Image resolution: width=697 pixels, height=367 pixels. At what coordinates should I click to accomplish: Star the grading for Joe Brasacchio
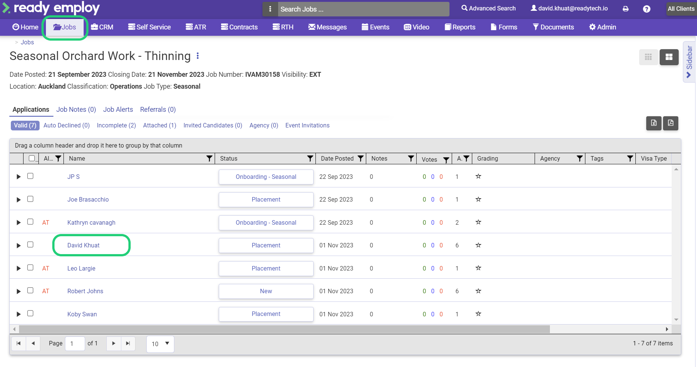(478, 199)
